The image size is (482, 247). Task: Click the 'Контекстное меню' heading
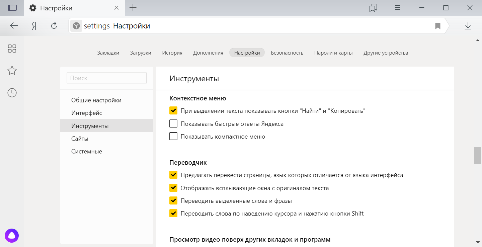coord(198,98)
